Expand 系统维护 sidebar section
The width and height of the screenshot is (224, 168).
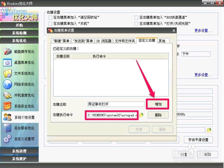[x=19, y=159]
